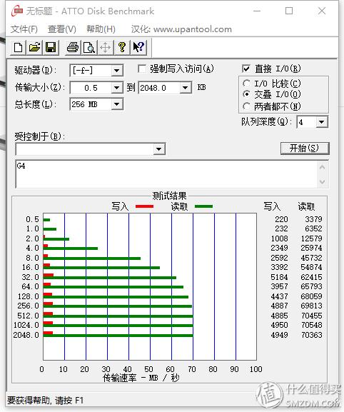
Task: Click the New file toolbar icon
Action: point(18,48)
